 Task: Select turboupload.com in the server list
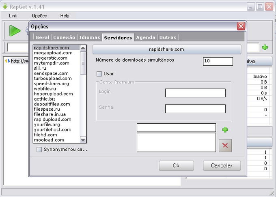[56, 78]
